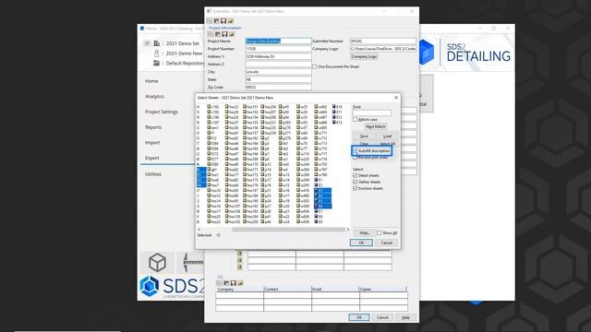Click the Company column header in the CC table
Screen dimensions: 591x332
[x=239, y=289]
